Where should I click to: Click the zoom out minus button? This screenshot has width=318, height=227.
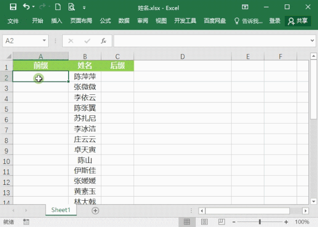coord(234,222)
